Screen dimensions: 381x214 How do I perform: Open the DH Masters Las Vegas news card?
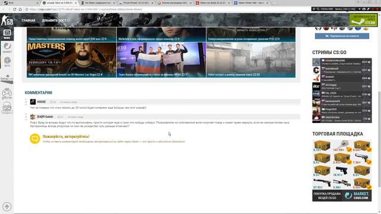click(71, 60)
